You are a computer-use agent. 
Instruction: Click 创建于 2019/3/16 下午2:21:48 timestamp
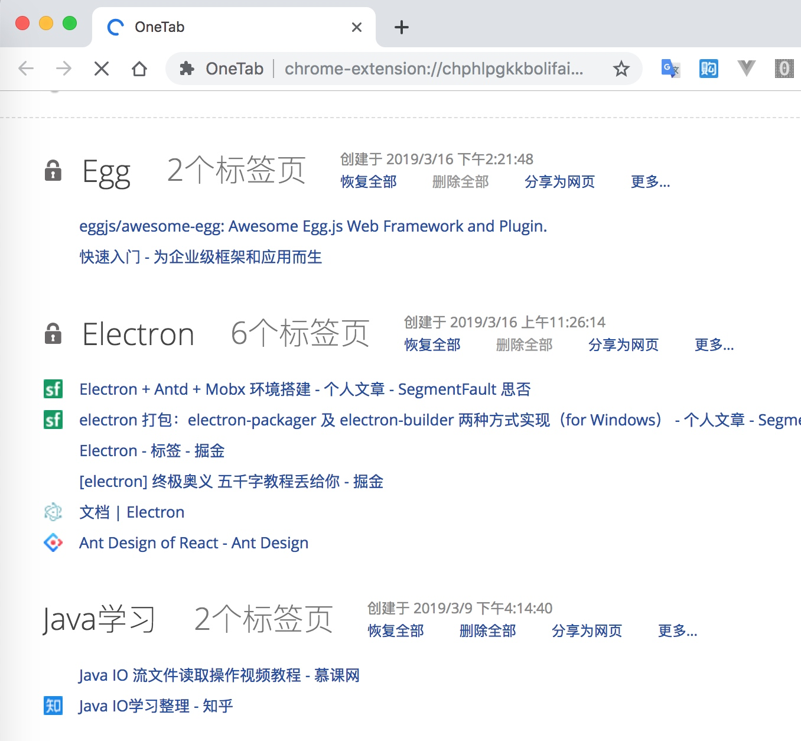437,159
